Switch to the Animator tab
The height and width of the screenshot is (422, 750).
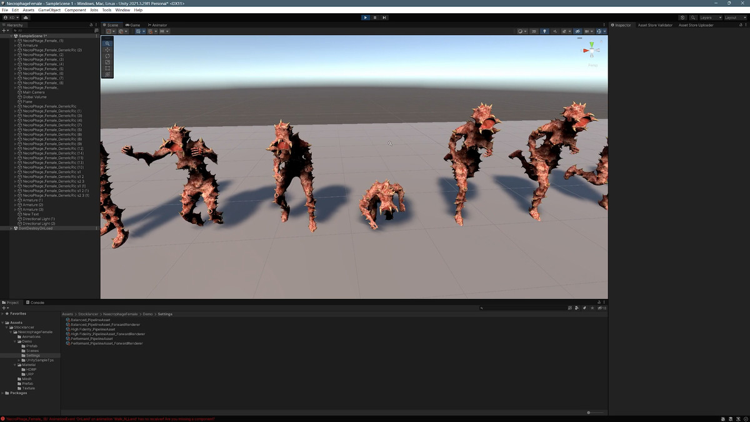click(x=157, y=25)
